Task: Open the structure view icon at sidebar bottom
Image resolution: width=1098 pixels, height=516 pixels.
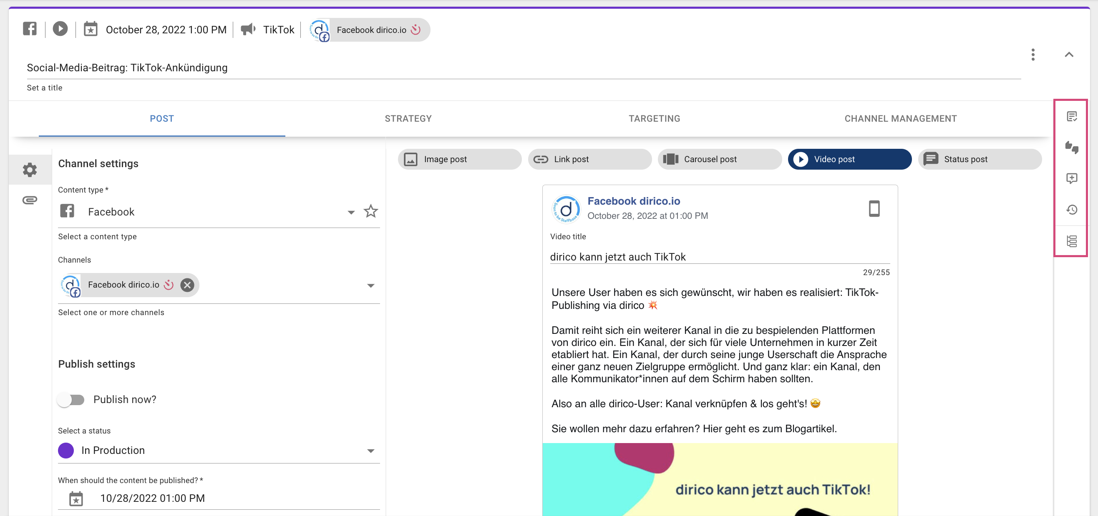Action: coord(1072,240)
